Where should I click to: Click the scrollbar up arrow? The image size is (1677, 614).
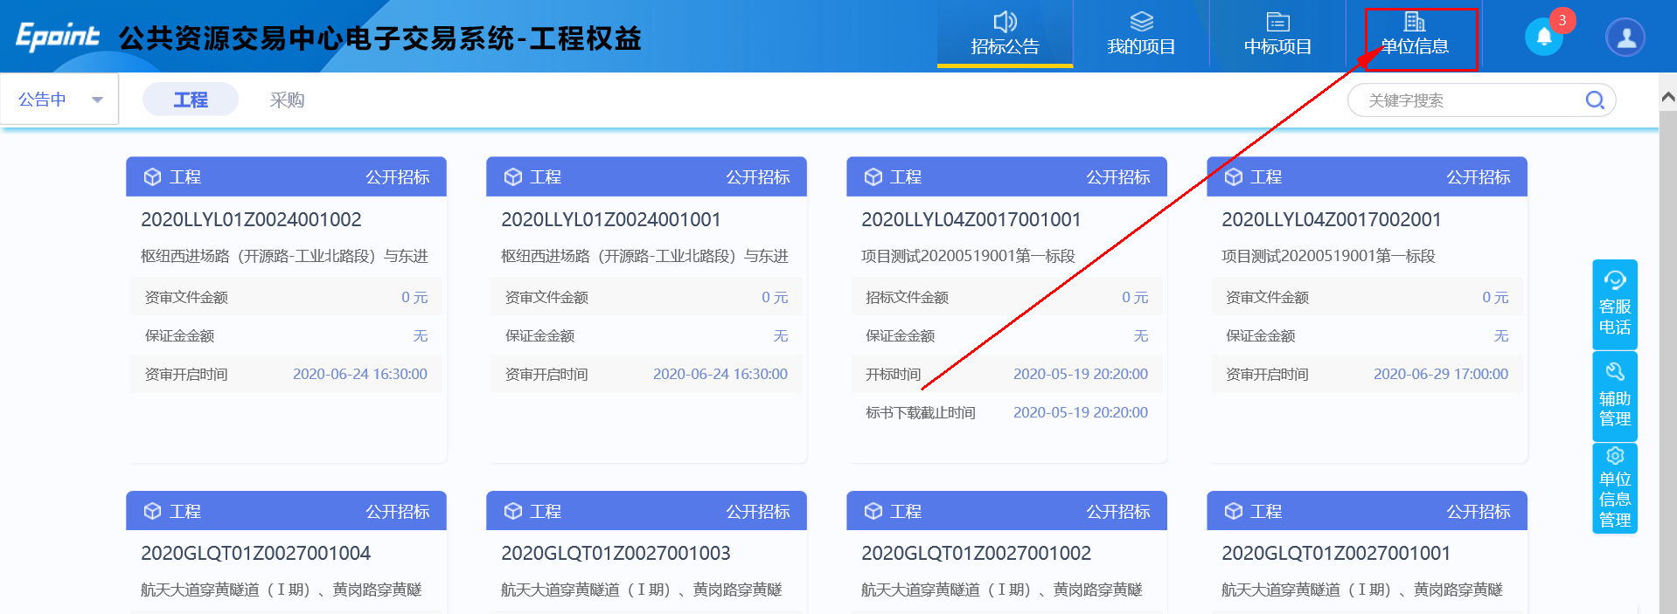coord(1667,97)
